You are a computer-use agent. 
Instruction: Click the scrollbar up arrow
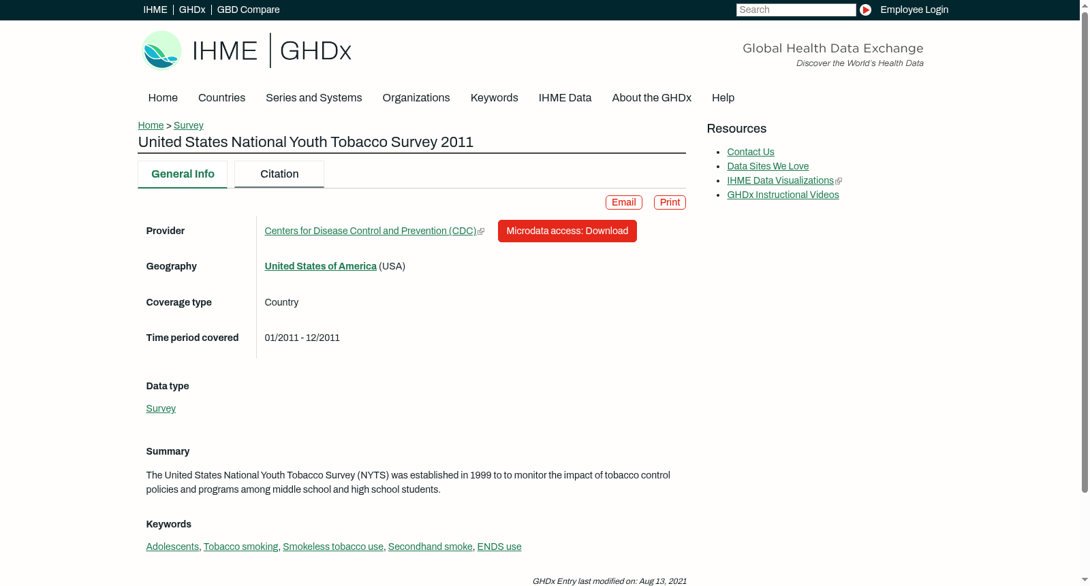click(x=1085, y=5)
